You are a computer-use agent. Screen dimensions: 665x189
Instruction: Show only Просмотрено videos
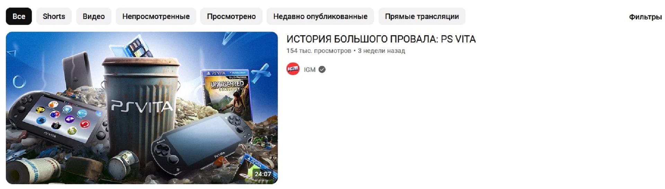tap(231, 16)
